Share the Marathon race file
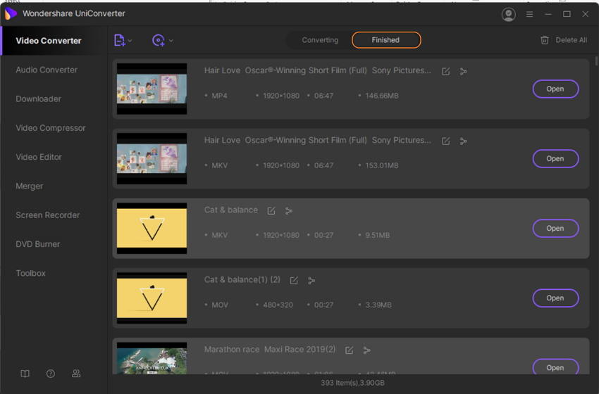This screenshot has width=599, height=394. tap(366, 350)
